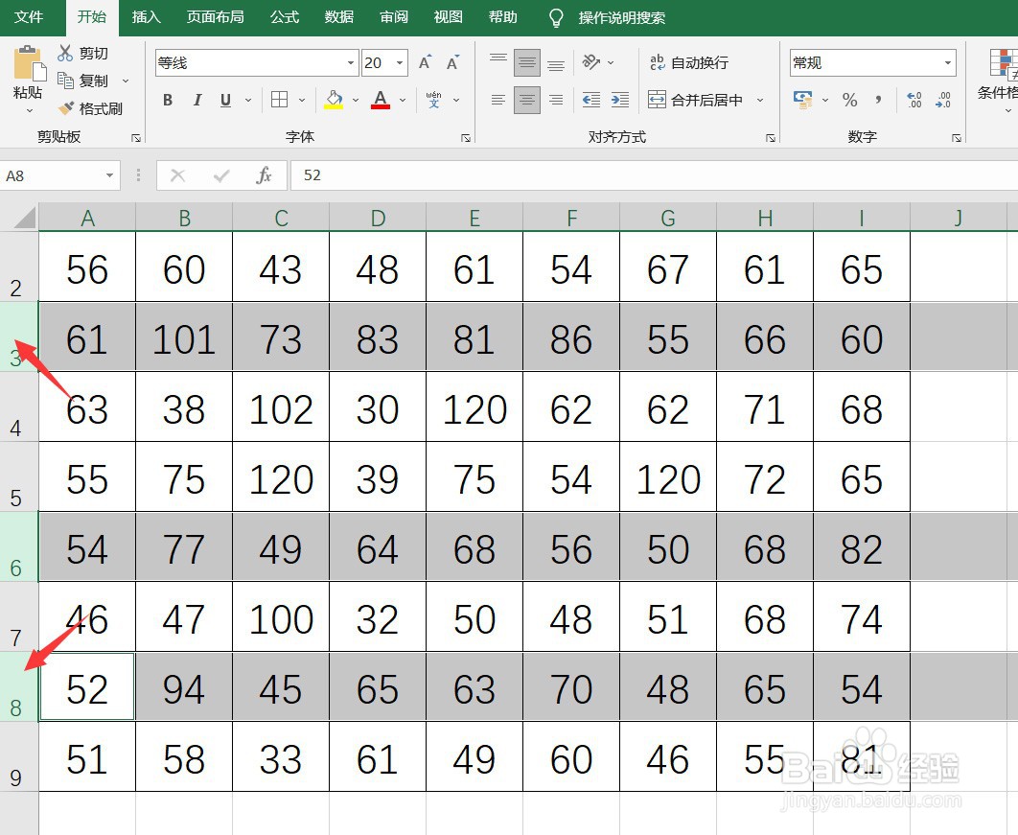1018x835 pixels.
Task: Open the font size 20 dropdown
Action: (x=400, y=63)
